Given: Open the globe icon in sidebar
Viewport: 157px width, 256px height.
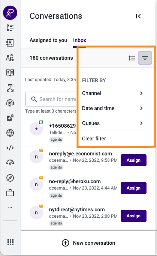Looking at the screenshot, I should (x=10, y=133).
